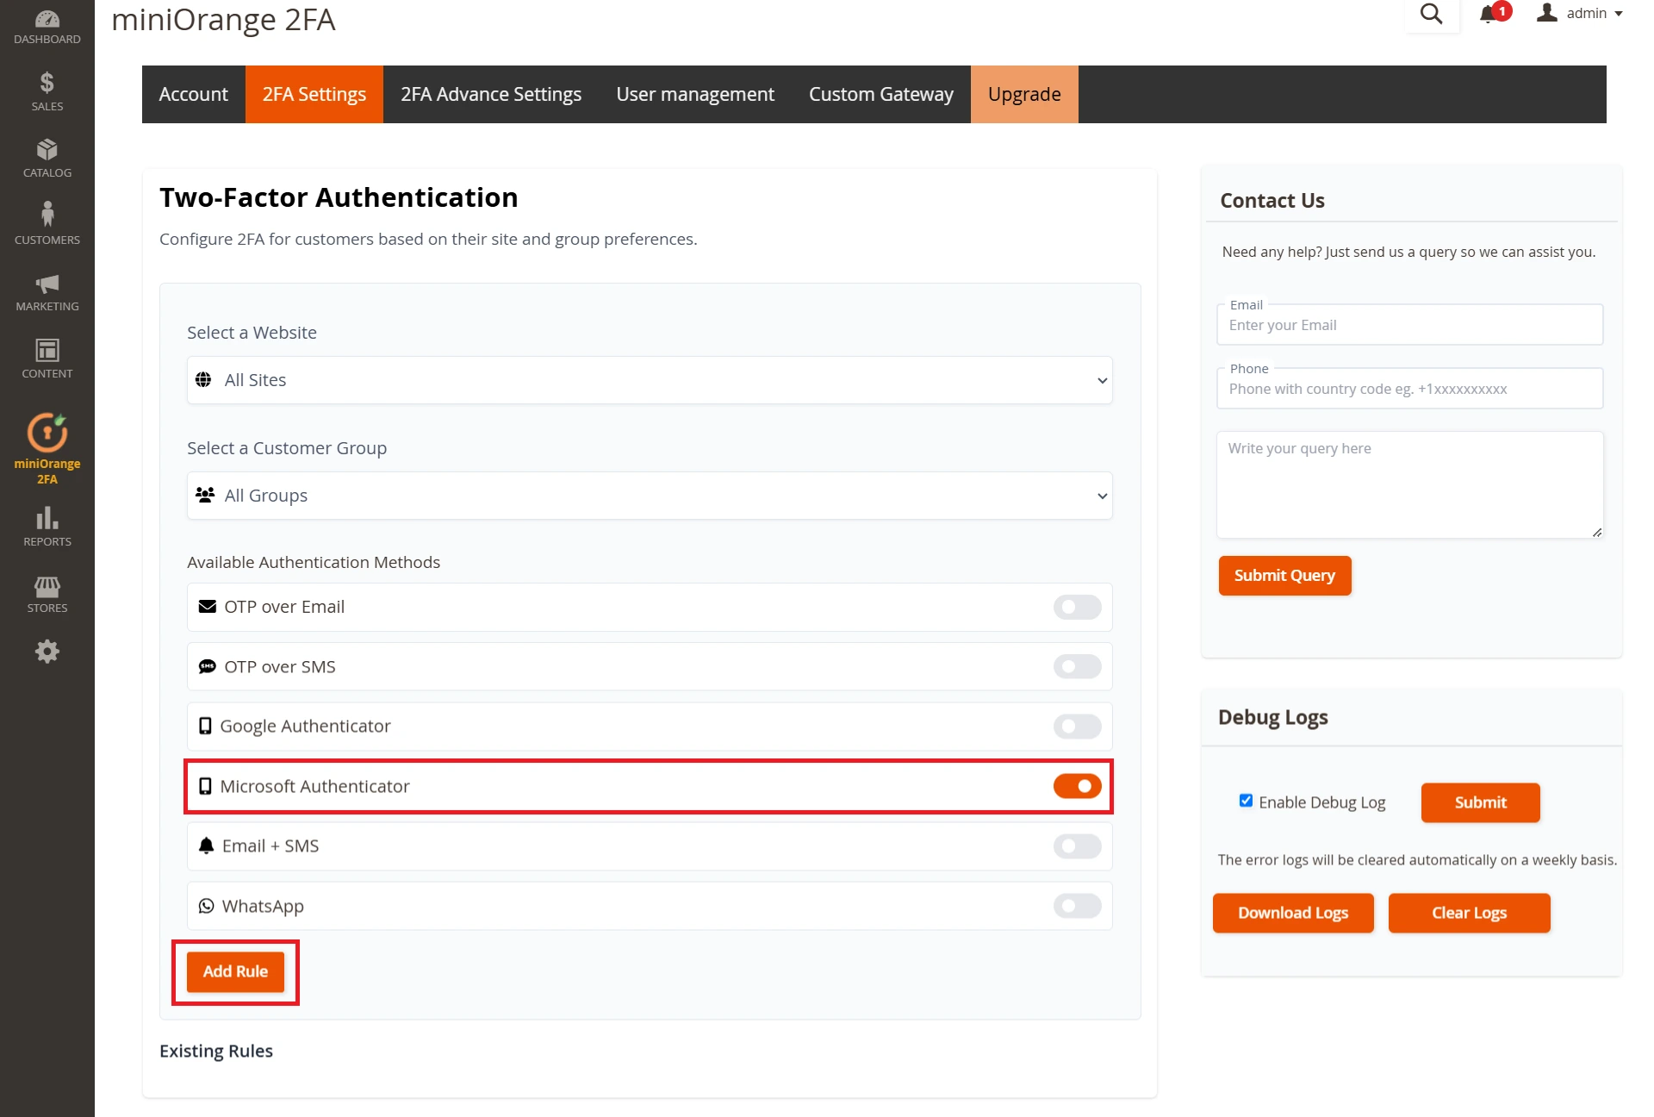Enable the OTP over Email toggle
The image size is (1654, 1117).
pyautogui.click(x=1077, y=607)
